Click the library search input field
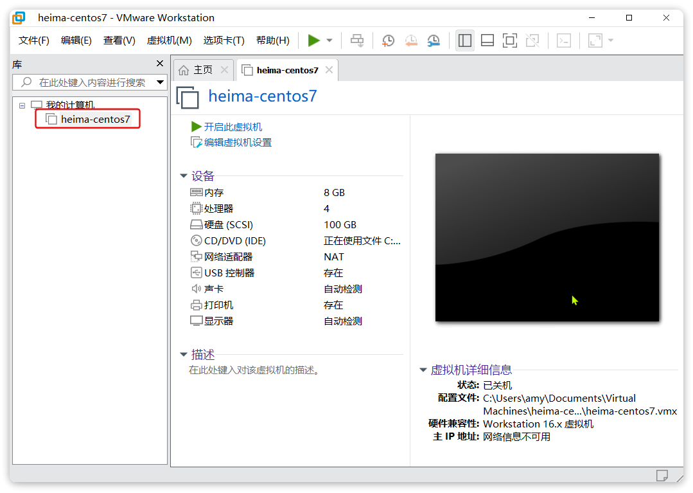Screen dimensions: 693x493 point(90,82)
